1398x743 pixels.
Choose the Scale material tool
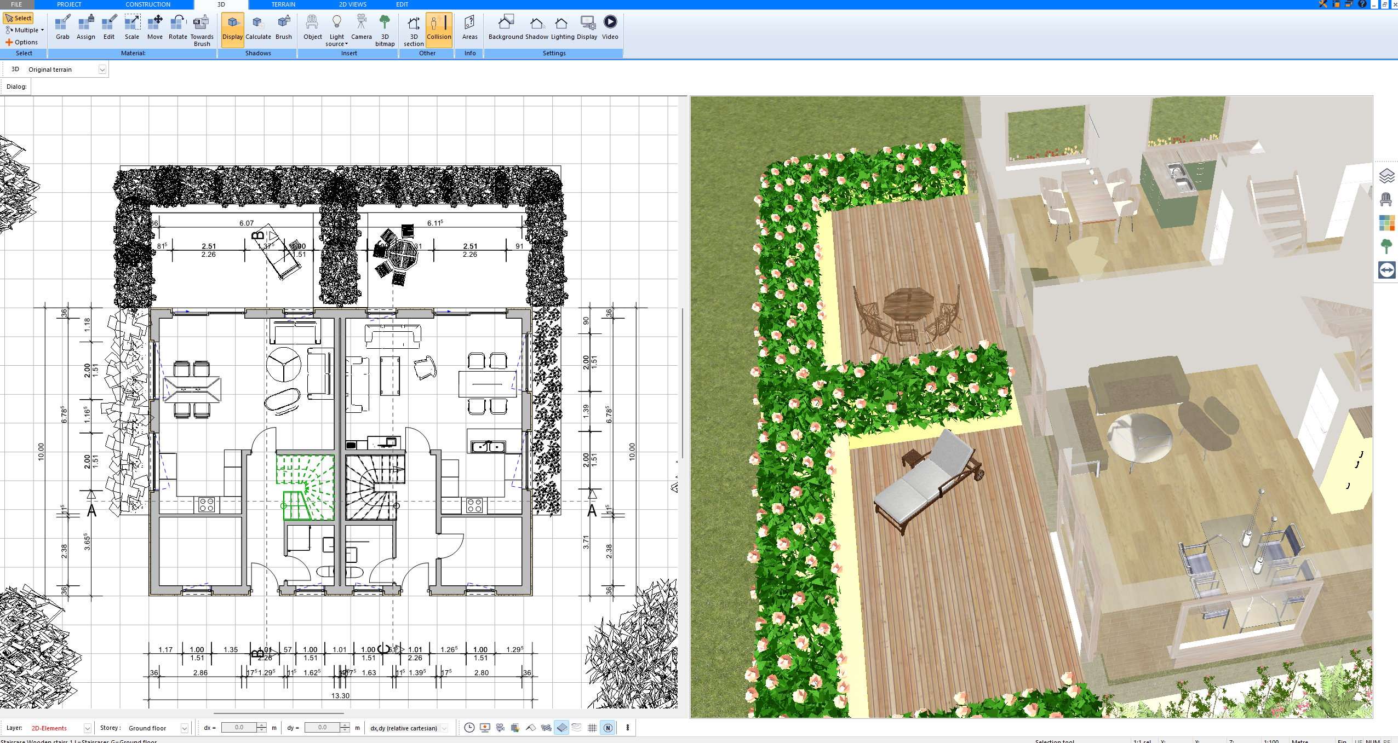(x=132, y=28)
